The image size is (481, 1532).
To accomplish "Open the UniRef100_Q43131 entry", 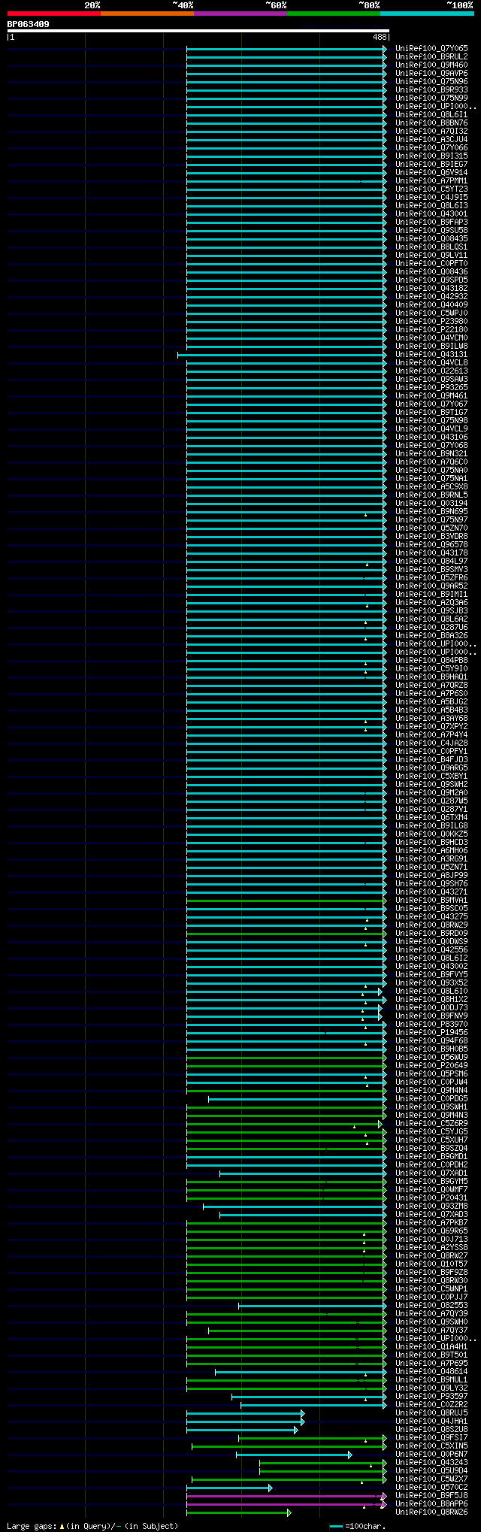I will (431, 354).
